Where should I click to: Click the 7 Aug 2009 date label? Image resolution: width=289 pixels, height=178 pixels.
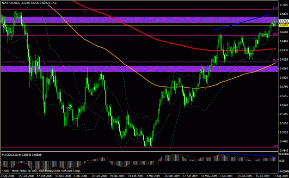pos(281,176)
